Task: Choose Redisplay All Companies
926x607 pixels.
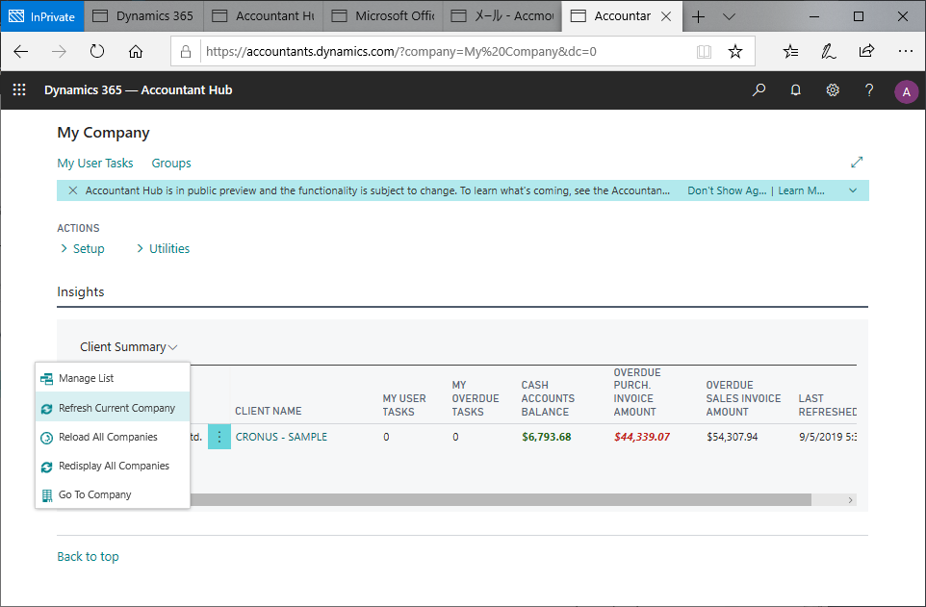Action: 113,466
